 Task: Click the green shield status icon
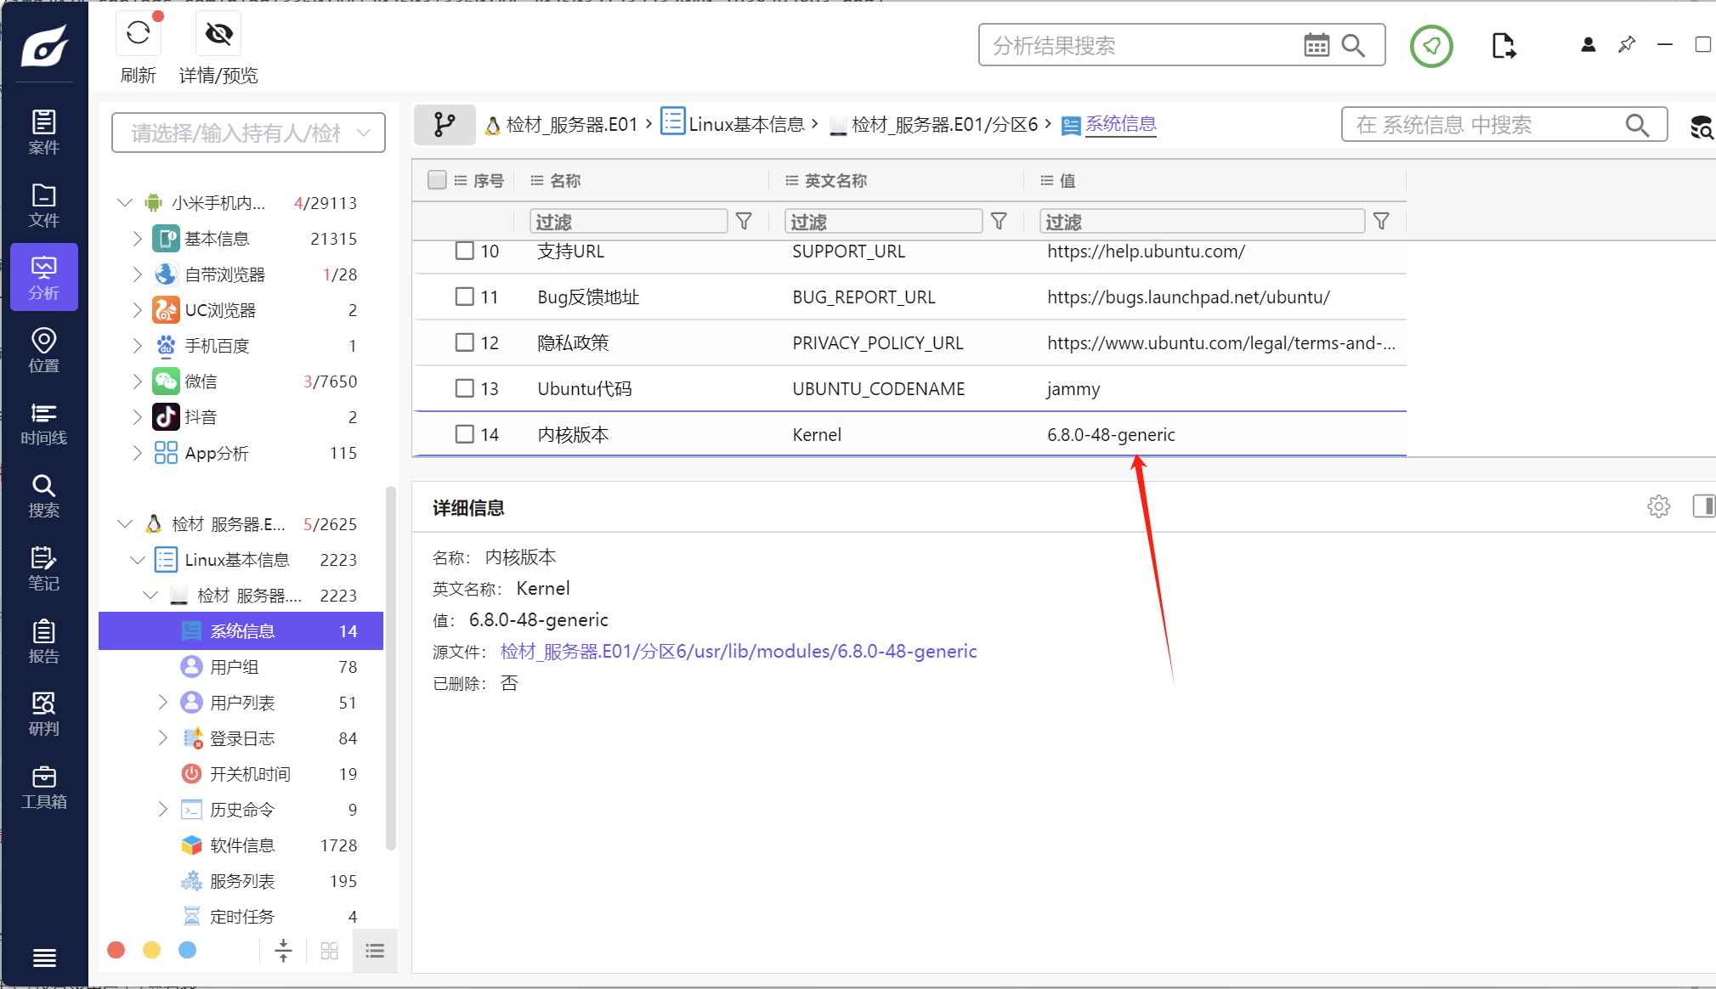pos(1431,46)
